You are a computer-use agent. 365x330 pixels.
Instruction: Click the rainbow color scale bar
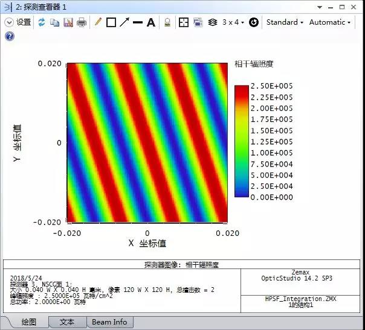(242, 141)
